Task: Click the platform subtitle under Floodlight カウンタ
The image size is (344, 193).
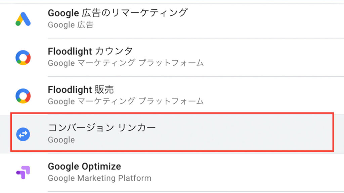Action: point(126,63)
